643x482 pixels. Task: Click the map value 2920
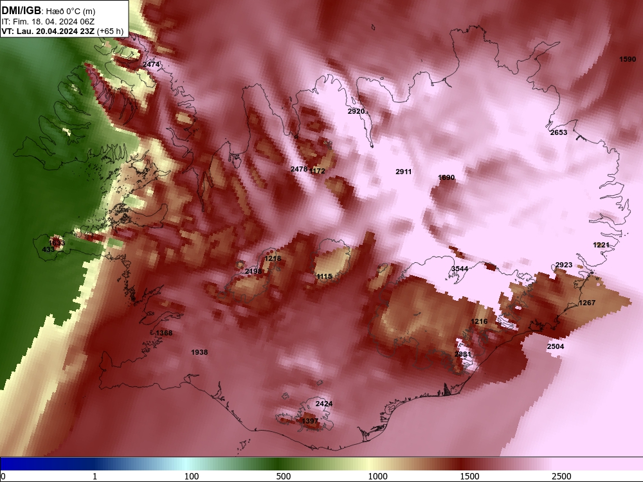click(356, 111)
